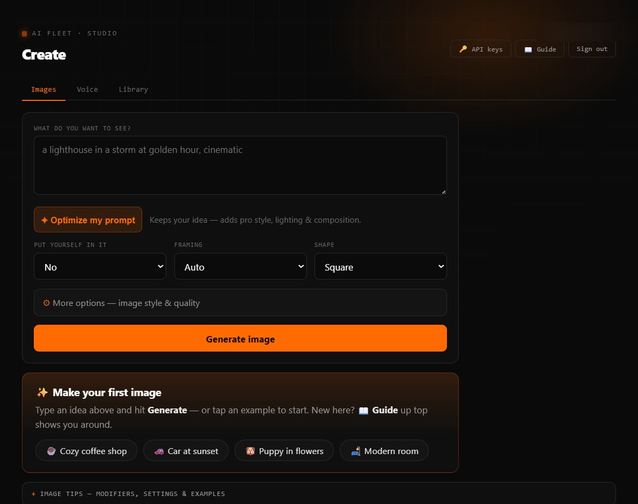The height and width of the screenshot is (504, 638).
Task: Click the Generate image button
Action: [240, 338]
